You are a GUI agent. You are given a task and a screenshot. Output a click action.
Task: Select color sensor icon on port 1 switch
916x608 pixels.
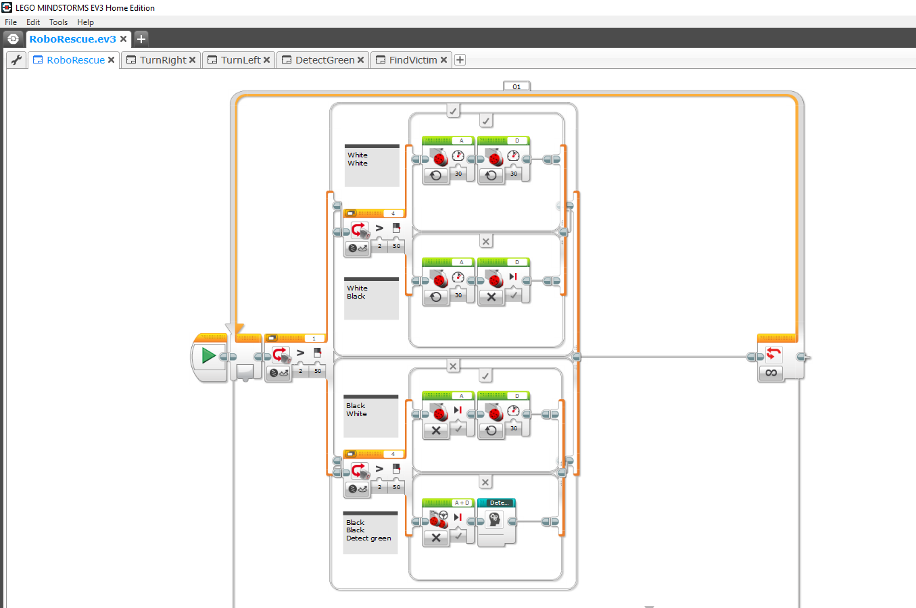[x=281, y=355]
